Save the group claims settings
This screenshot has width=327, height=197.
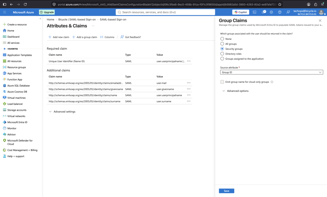coord(226,191)
